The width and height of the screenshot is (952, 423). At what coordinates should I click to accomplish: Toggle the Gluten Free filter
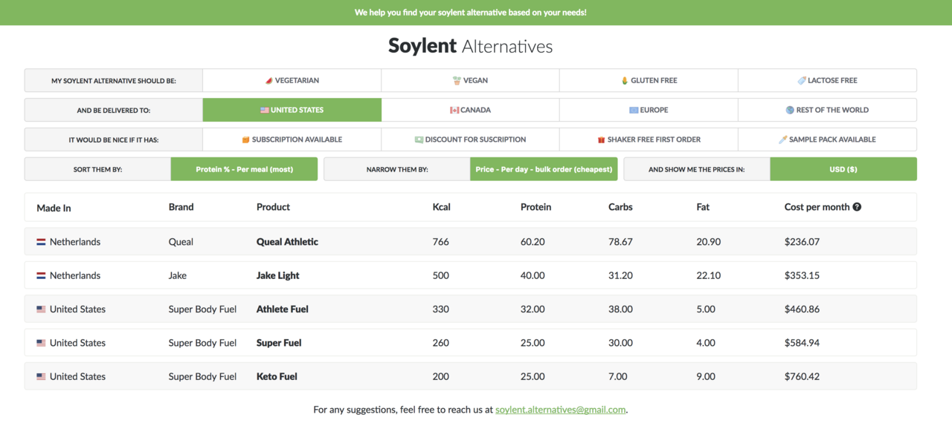pyautogui.click(x=649, y=80)
